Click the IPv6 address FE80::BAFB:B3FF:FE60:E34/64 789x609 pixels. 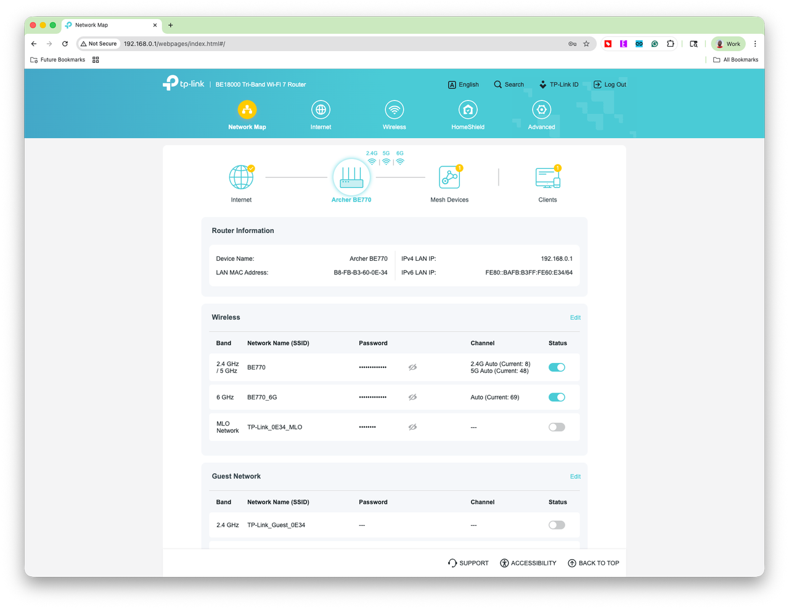click(x=529, y=272)
